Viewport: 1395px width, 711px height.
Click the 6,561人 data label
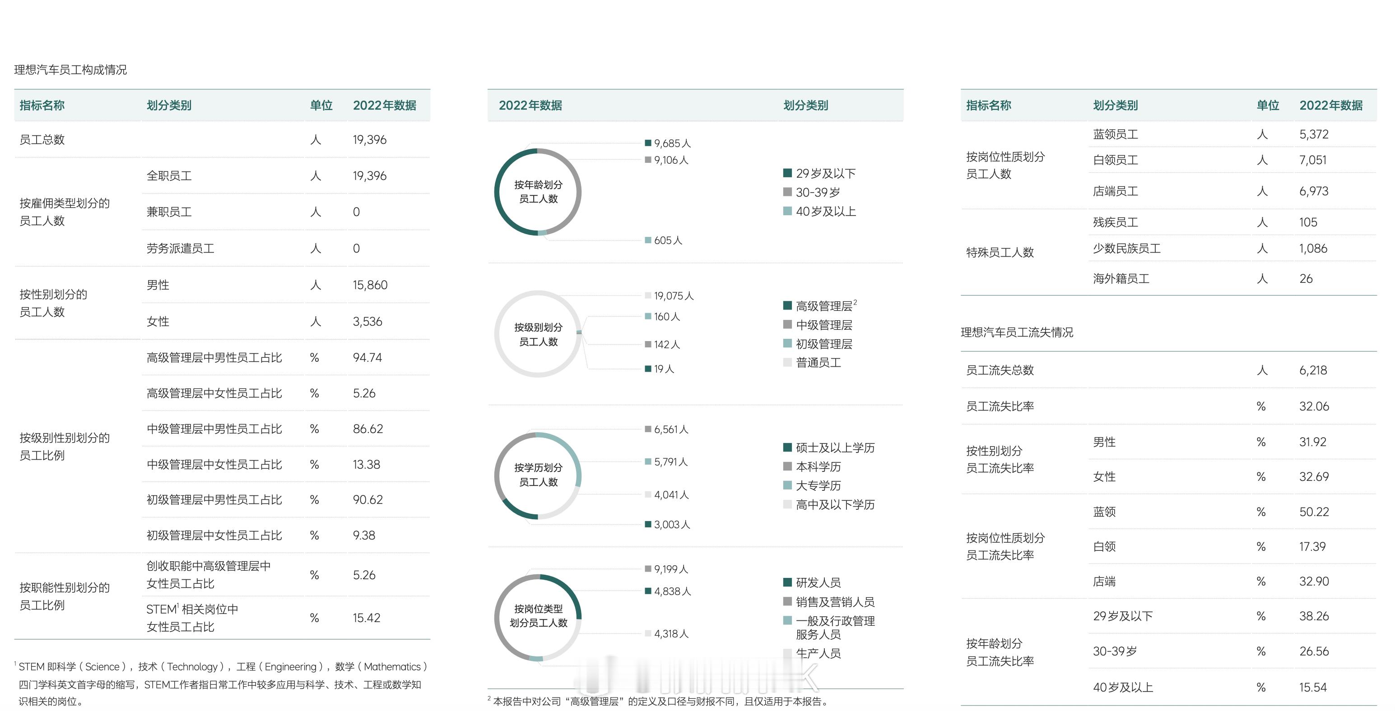coord(671,429)
